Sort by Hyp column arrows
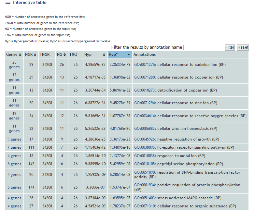This screenshot has width=269, height=210. pyautogui.click(x=104, y=55)
